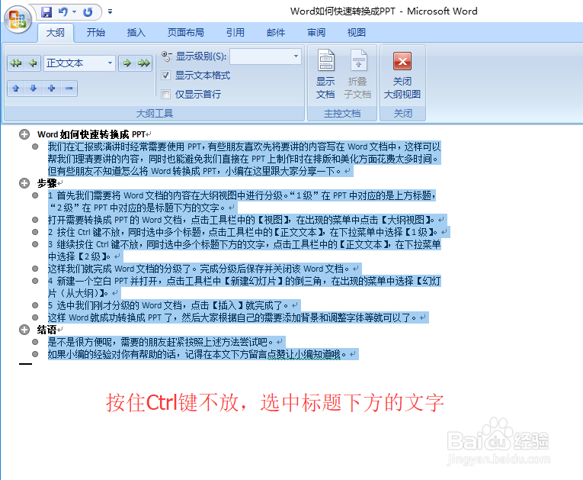Open the undo history dropdown arrow
583x480 pixels.
(x=75, y=12)
